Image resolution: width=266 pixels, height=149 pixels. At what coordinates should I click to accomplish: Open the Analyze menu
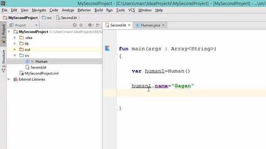(68, 10)
